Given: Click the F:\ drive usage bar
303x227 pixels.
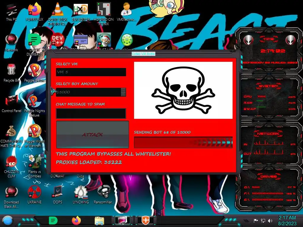Looking at the screenshot, I should 267,193.
